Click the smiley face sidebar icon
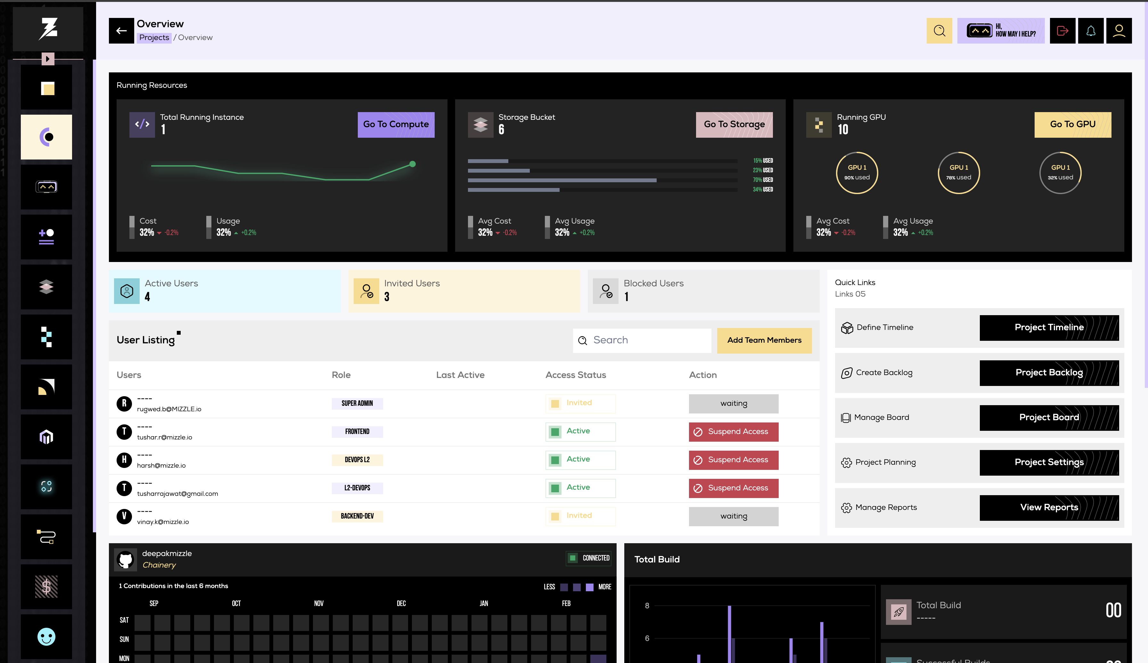The width and height of the screenshot is (1148, 663). click(x=46, y=636)
